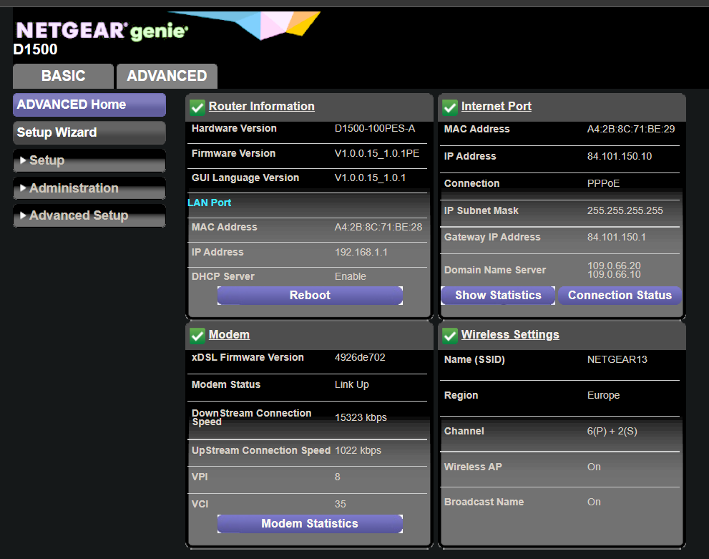709x559 pixels.
Task: Select upstream speed 1022 kbps
Action: click(358, 450)
